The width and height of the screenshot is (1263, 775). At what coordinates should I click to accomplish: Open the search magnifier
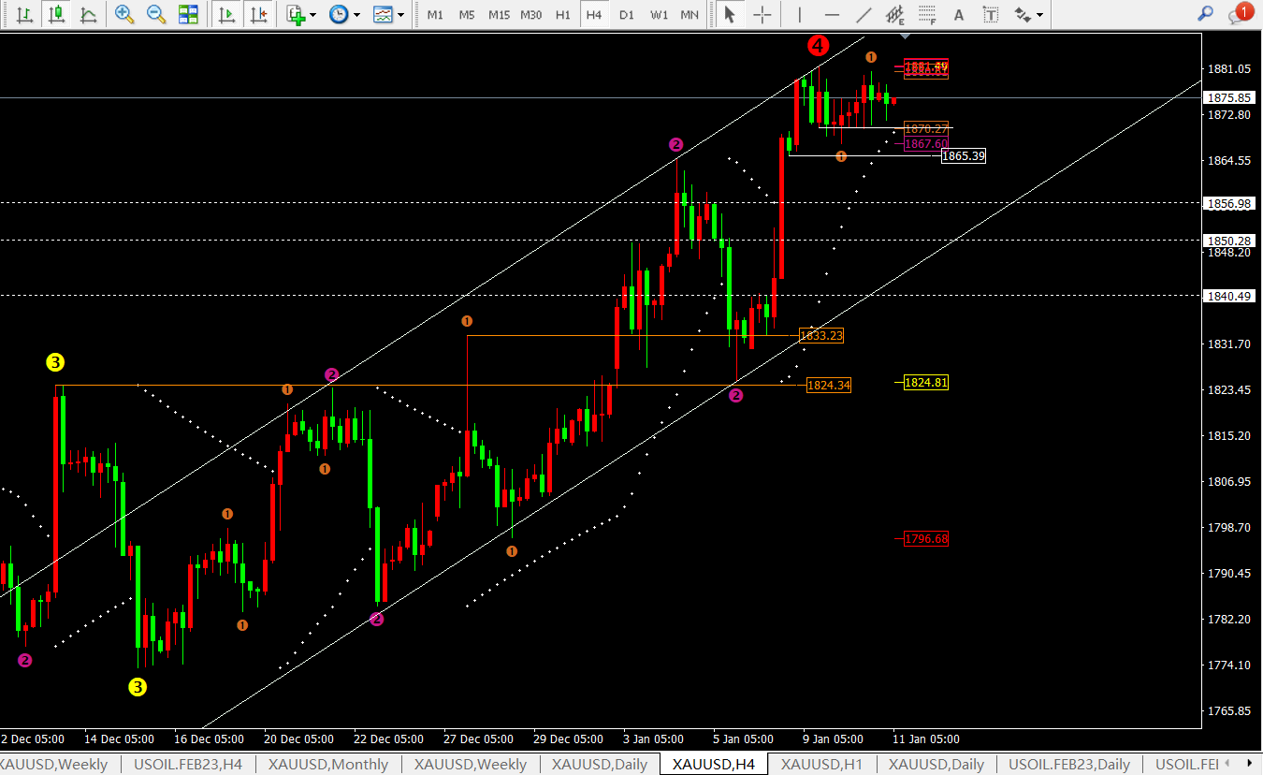point(1206,13)
